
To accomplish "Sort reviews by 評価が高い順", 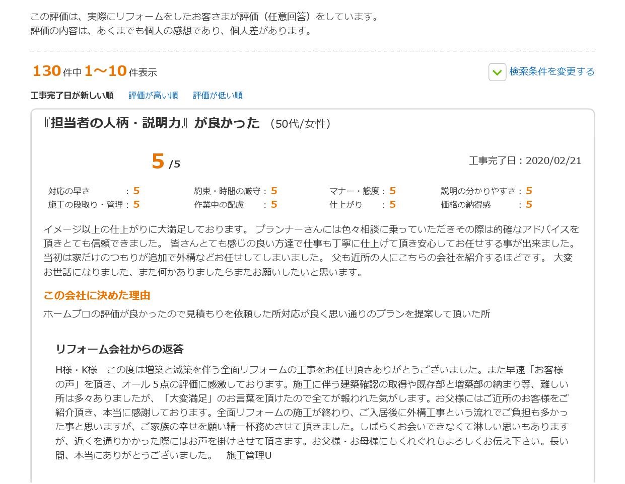I will (x=153, y=96).
